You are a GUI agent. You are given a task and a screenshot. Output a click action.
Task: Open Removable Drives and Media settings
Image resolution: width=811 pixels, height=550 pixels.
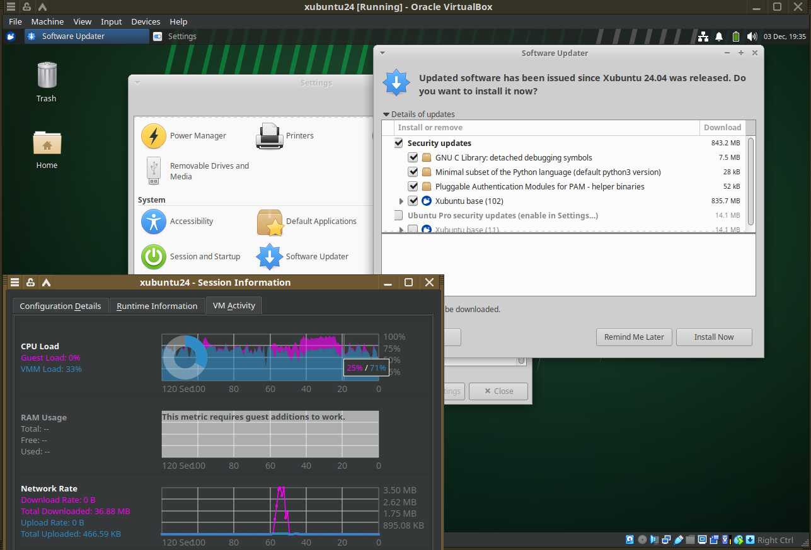pos(197,171)
